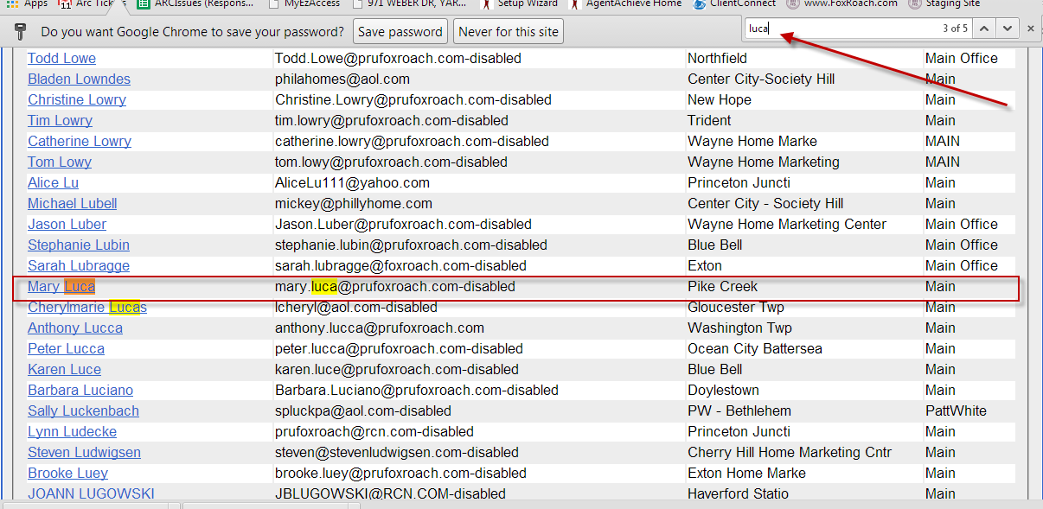This screenshot has width=1043, height=509.
Task: Select mary.luca@prufoxroach.com-disabled email cell
Action: 395,286
